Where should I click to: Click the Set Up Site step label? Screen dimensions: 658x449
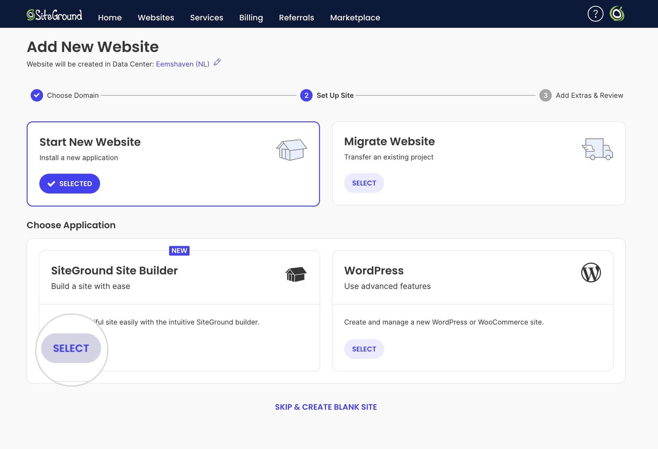335,95
